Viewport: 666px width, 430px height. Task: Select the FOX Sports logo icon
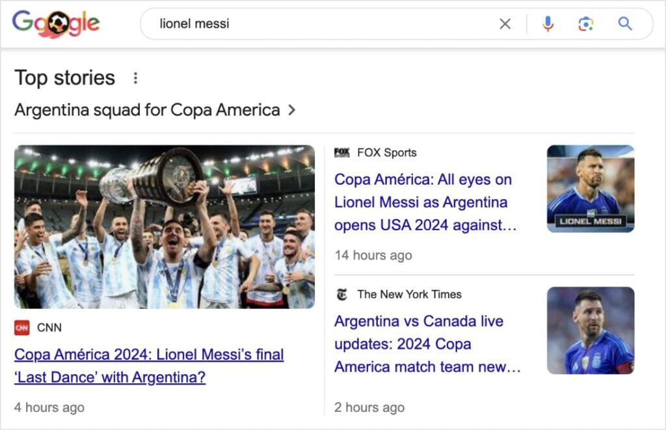pyautogui.click(x=343, y=152)
